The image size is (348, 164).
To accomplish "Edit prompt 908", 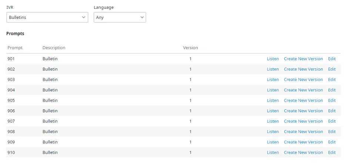I will point(332,131).
